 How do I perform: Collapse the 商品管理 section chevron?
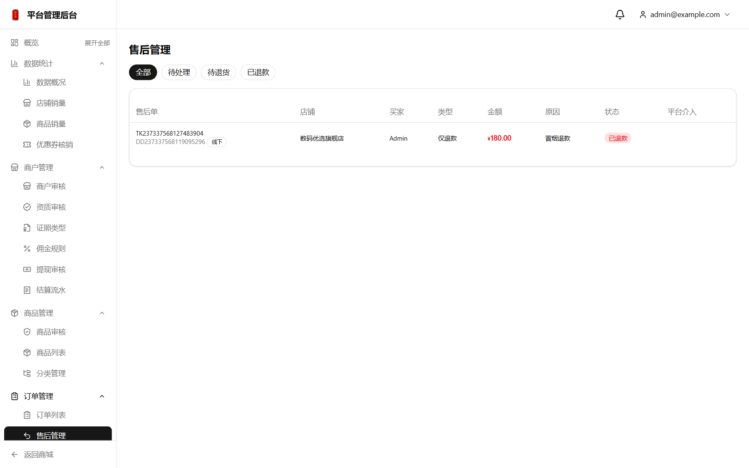102,313
